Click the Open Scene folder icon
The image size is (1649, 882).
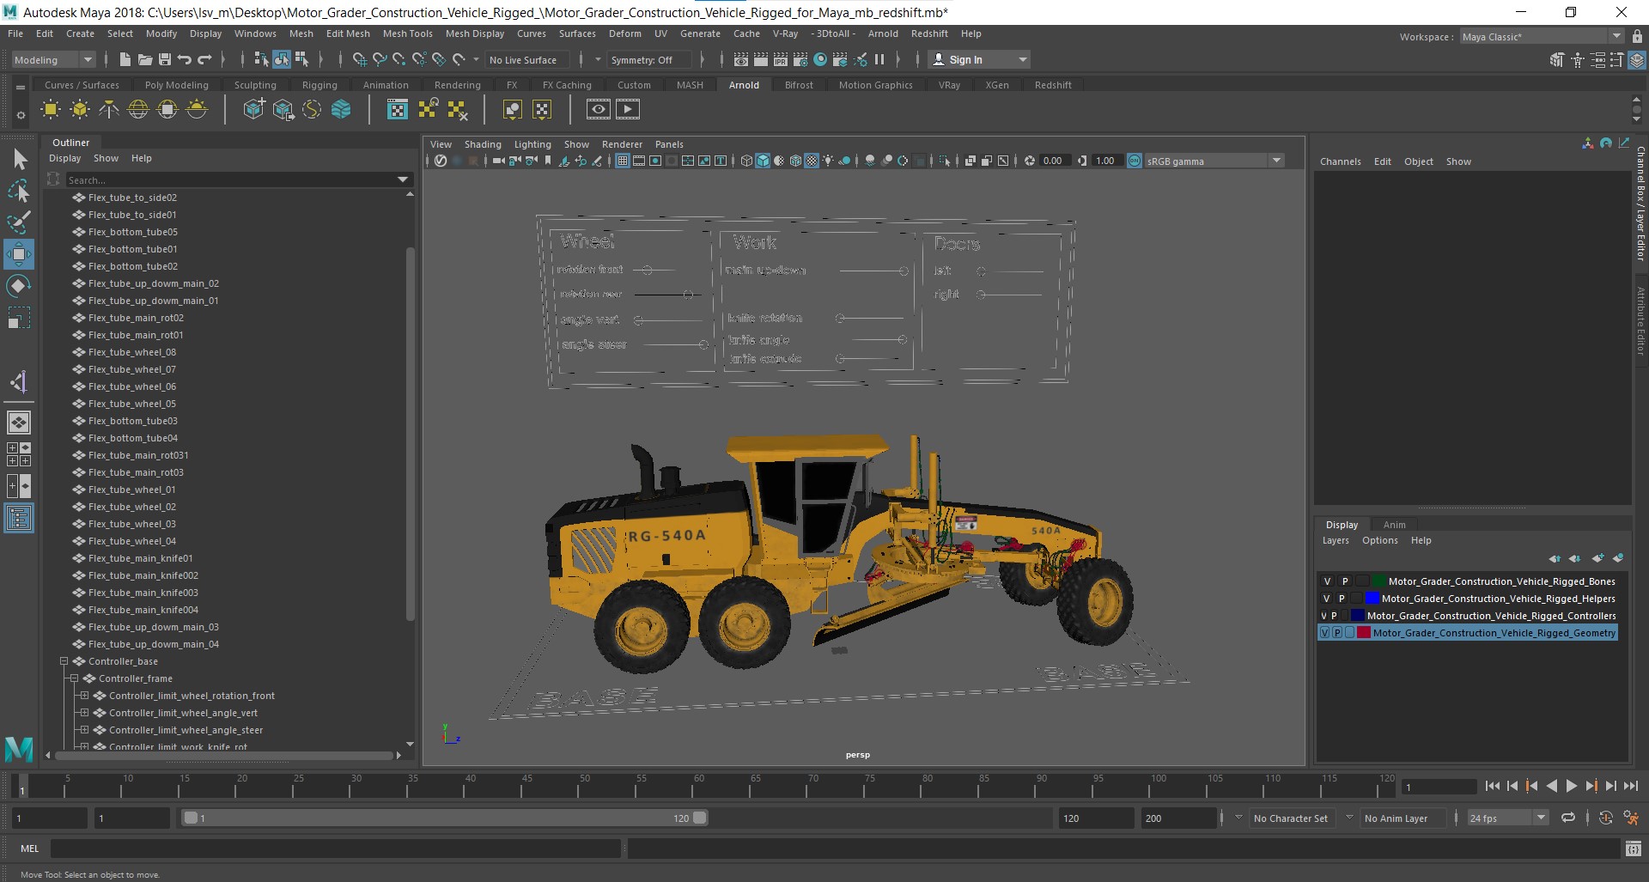pos(144,59)
